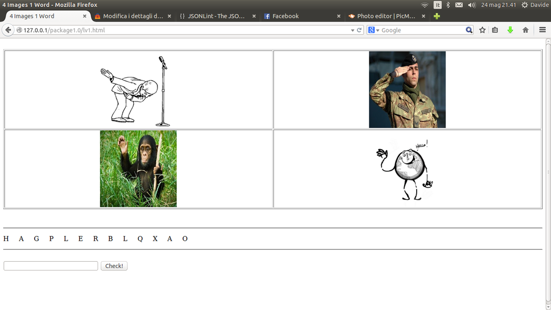
Task: Switch to the JSONLint tab
Action: pyautogui.click(x=216, y=16)
